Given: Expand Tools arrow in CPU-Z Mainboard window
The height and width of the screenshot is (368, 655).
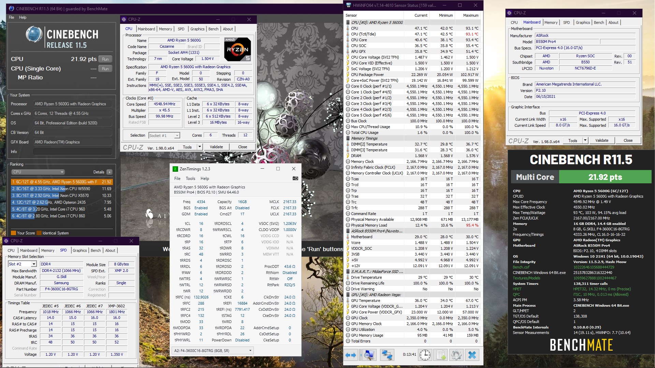Looking at the screenshot, I should click(585, 140).
